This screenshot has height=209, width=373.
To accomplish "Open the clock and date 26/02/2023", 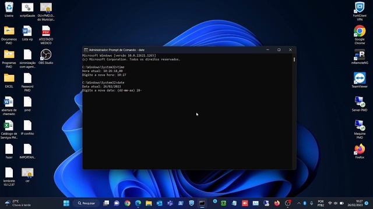I will [355, 203].
